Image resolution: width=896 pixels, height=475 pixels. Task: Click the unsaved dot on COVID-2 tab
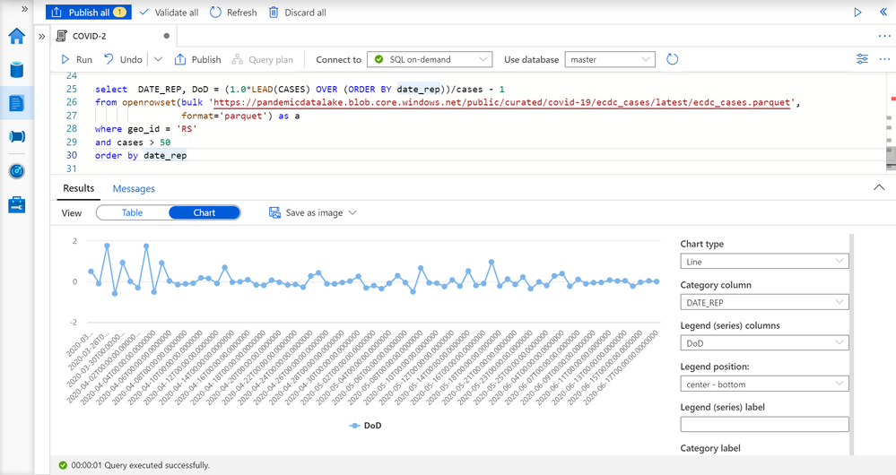click(166, 36)
